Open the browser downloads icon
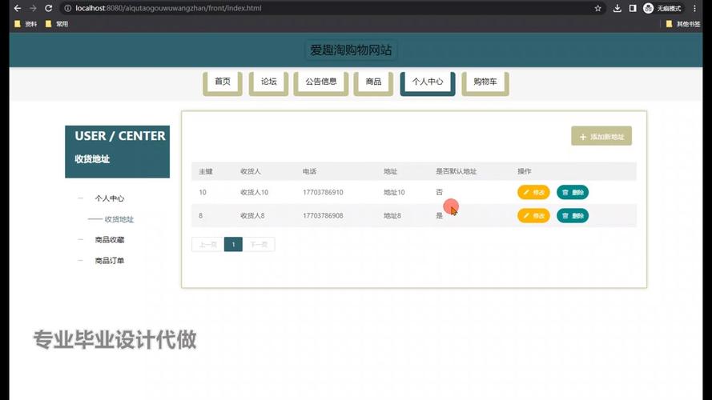The width and height of the screenshot is (712, 400). (617, 8)
